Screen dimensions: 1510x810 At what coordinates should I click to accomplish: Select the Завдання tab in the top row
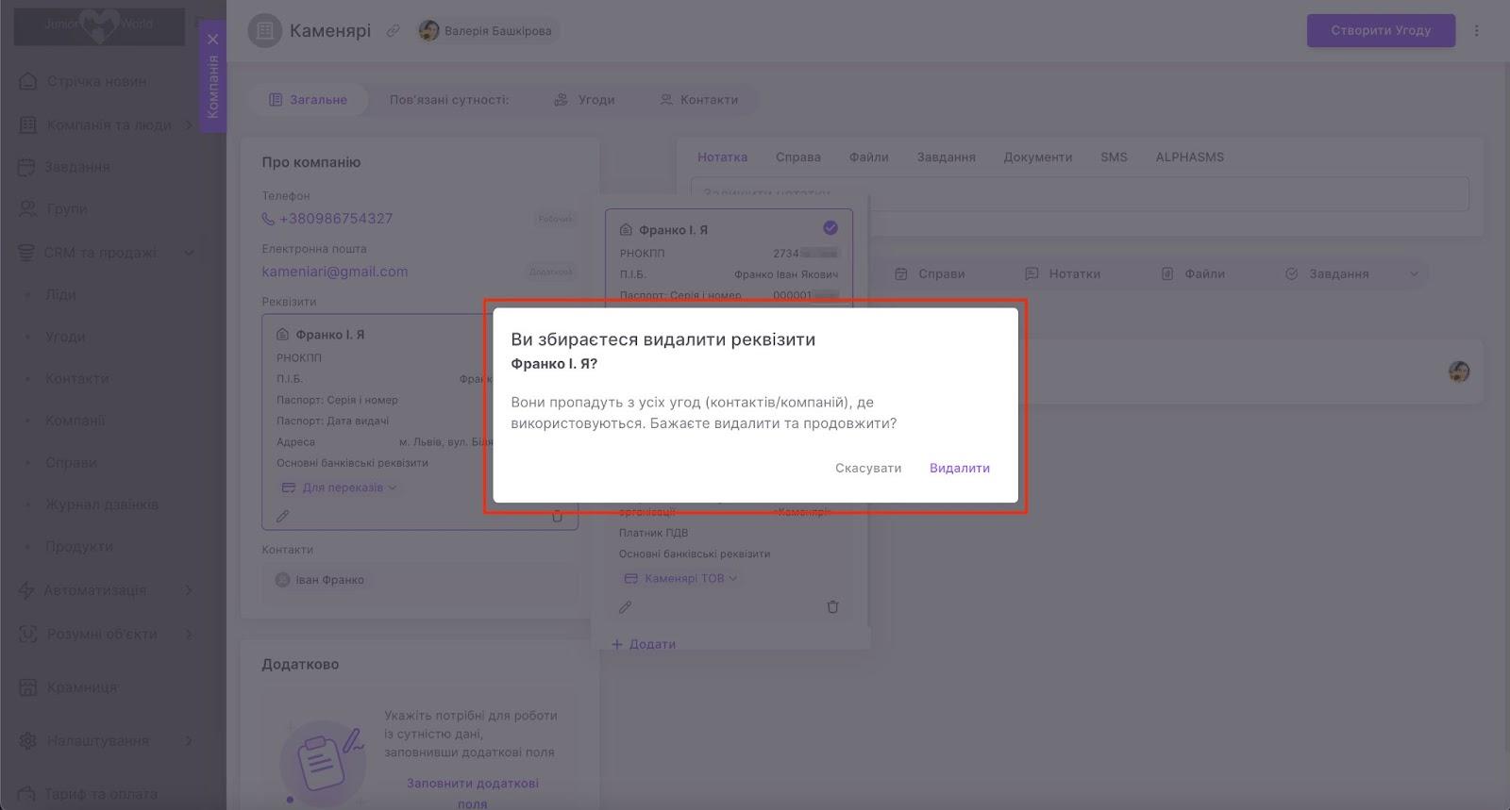(947, 157)
